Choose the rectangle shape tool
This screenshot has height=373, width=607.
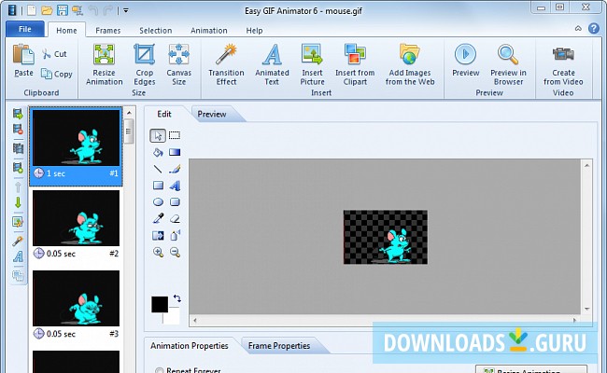coord(158,186)
